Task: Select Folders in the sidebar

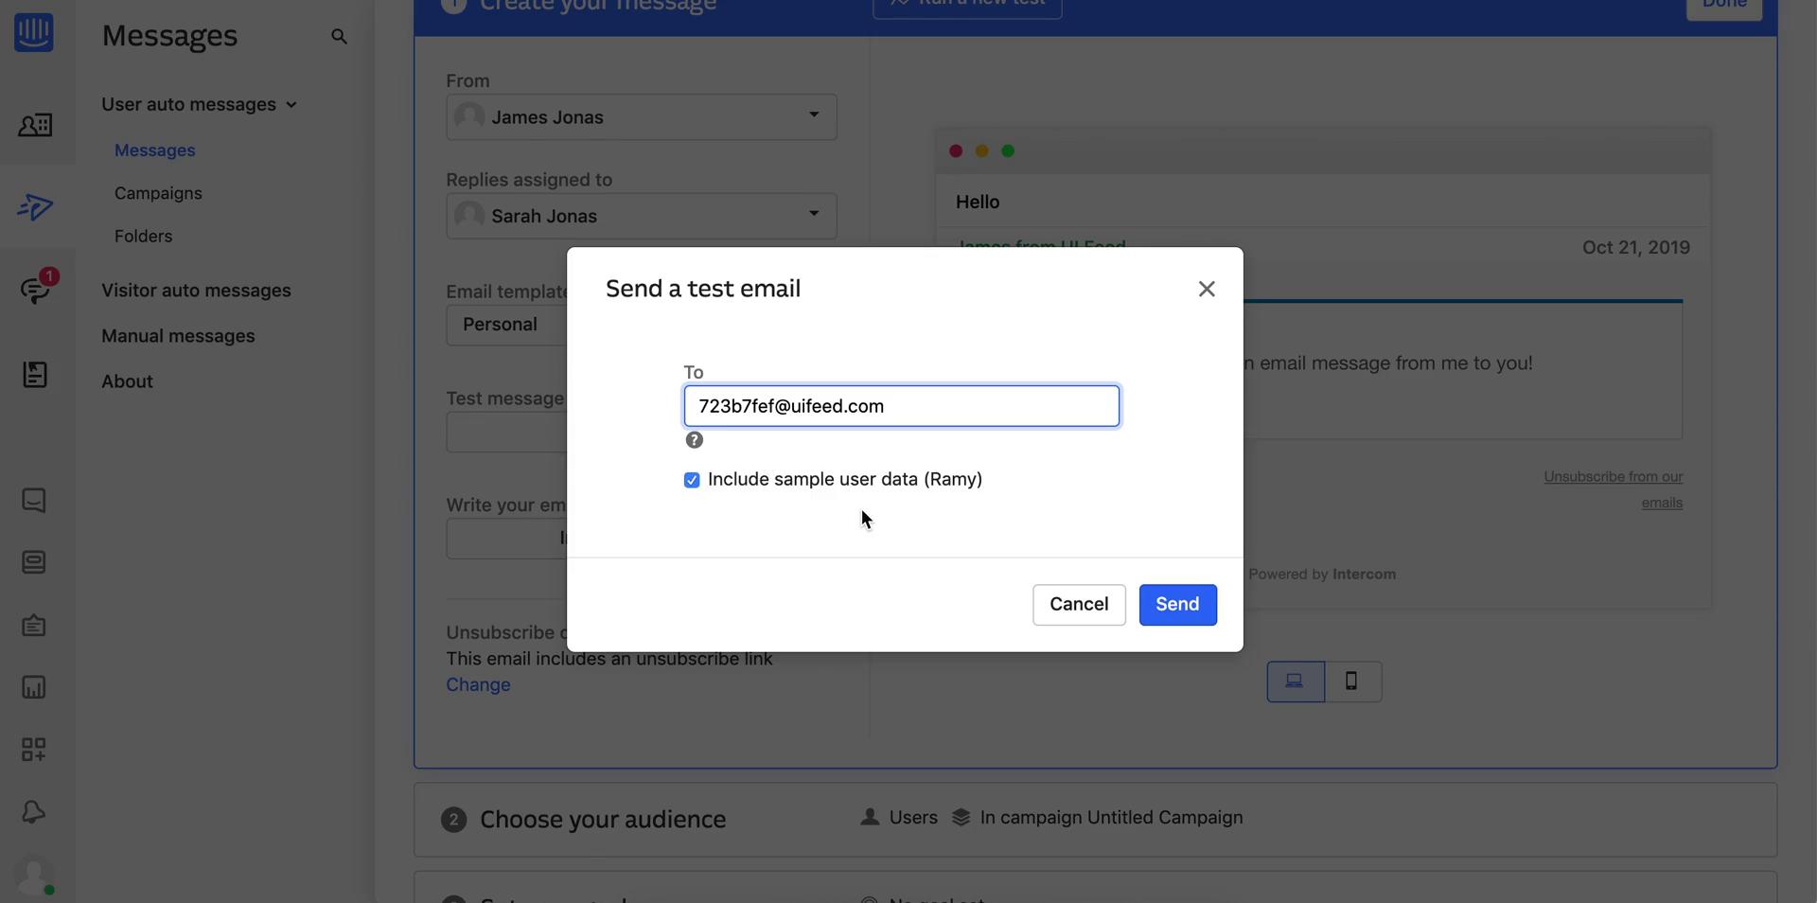Action: click(143, 236)
